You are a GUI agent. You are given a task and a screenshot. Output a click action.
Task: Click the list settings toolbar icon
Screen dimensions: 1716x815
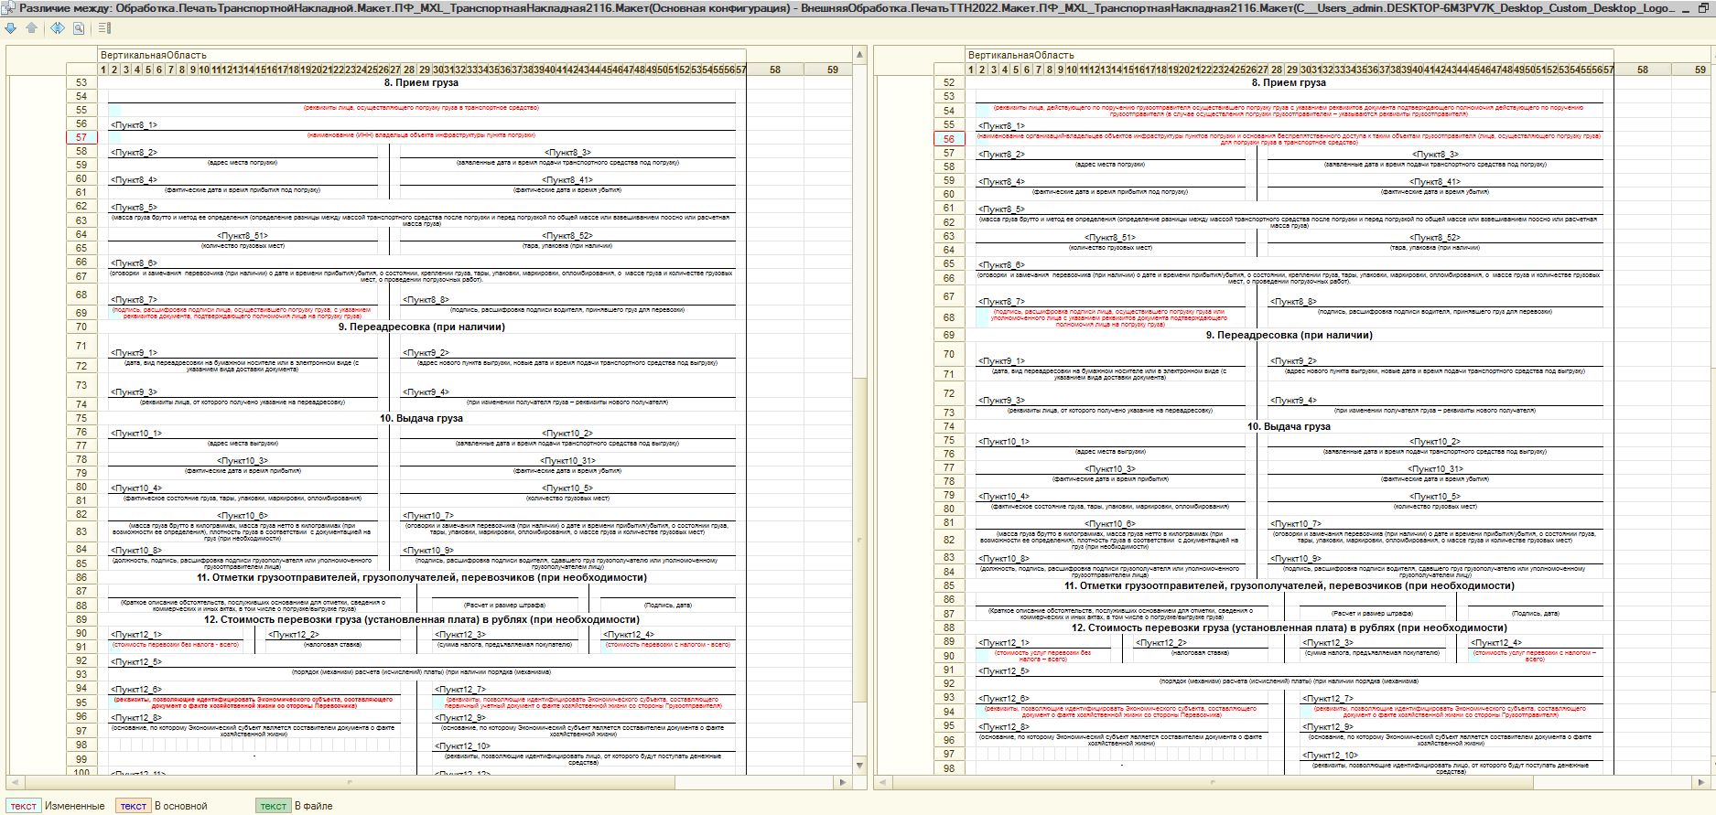click(x=104, y=28)
